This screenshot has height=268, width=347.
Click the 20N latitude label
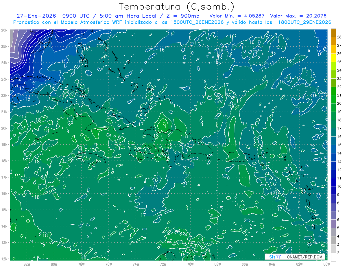click(x=4, y=128)
